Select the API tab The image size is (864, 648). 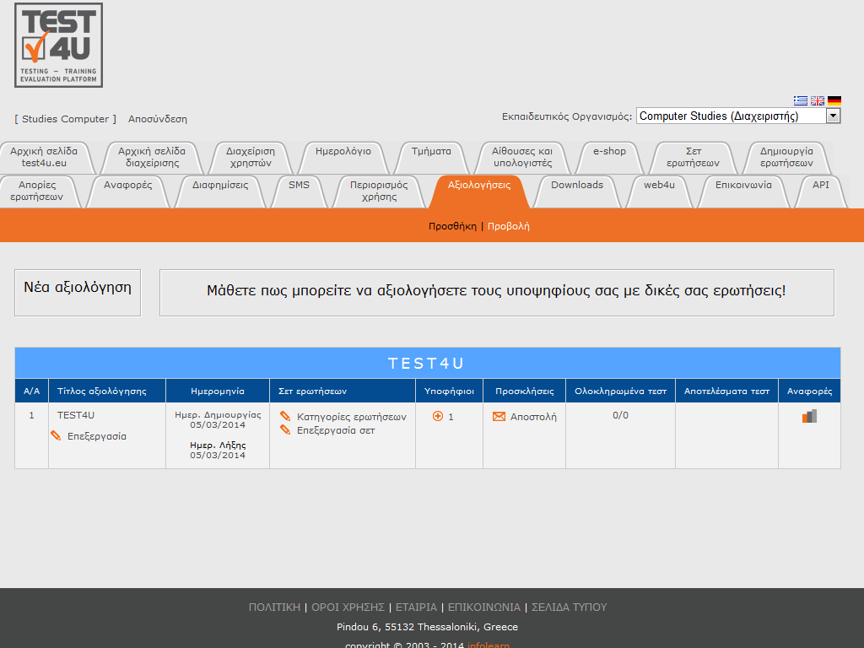pyautogui.click(x=821, y=192)
